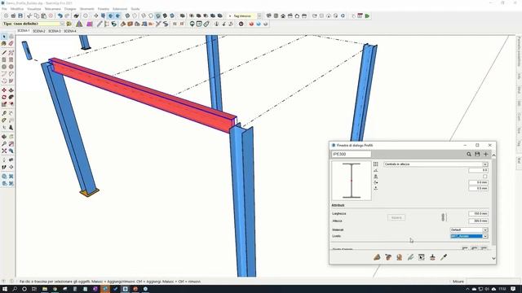Click the IPE300 profile name field
Screen dimensions: 522x293
[x=352, y=154]
